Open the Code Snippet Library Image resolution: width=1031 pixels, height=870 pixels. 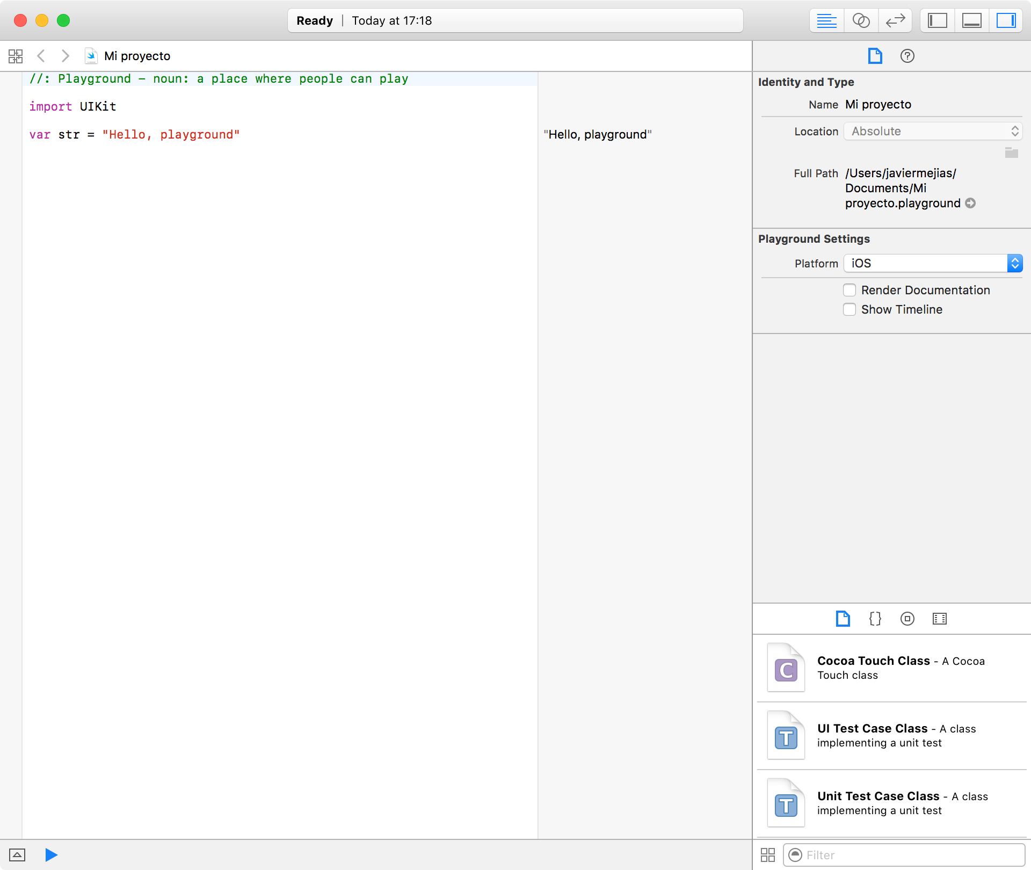875,619
